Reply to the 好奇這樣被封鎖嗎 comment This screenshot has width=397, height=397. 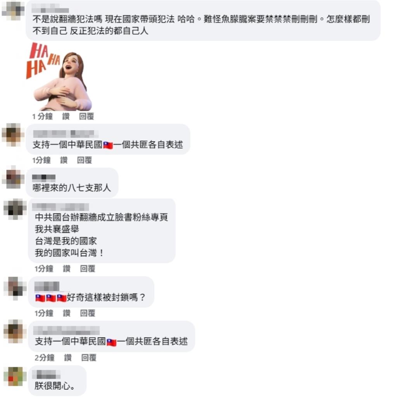pos(88,313)
